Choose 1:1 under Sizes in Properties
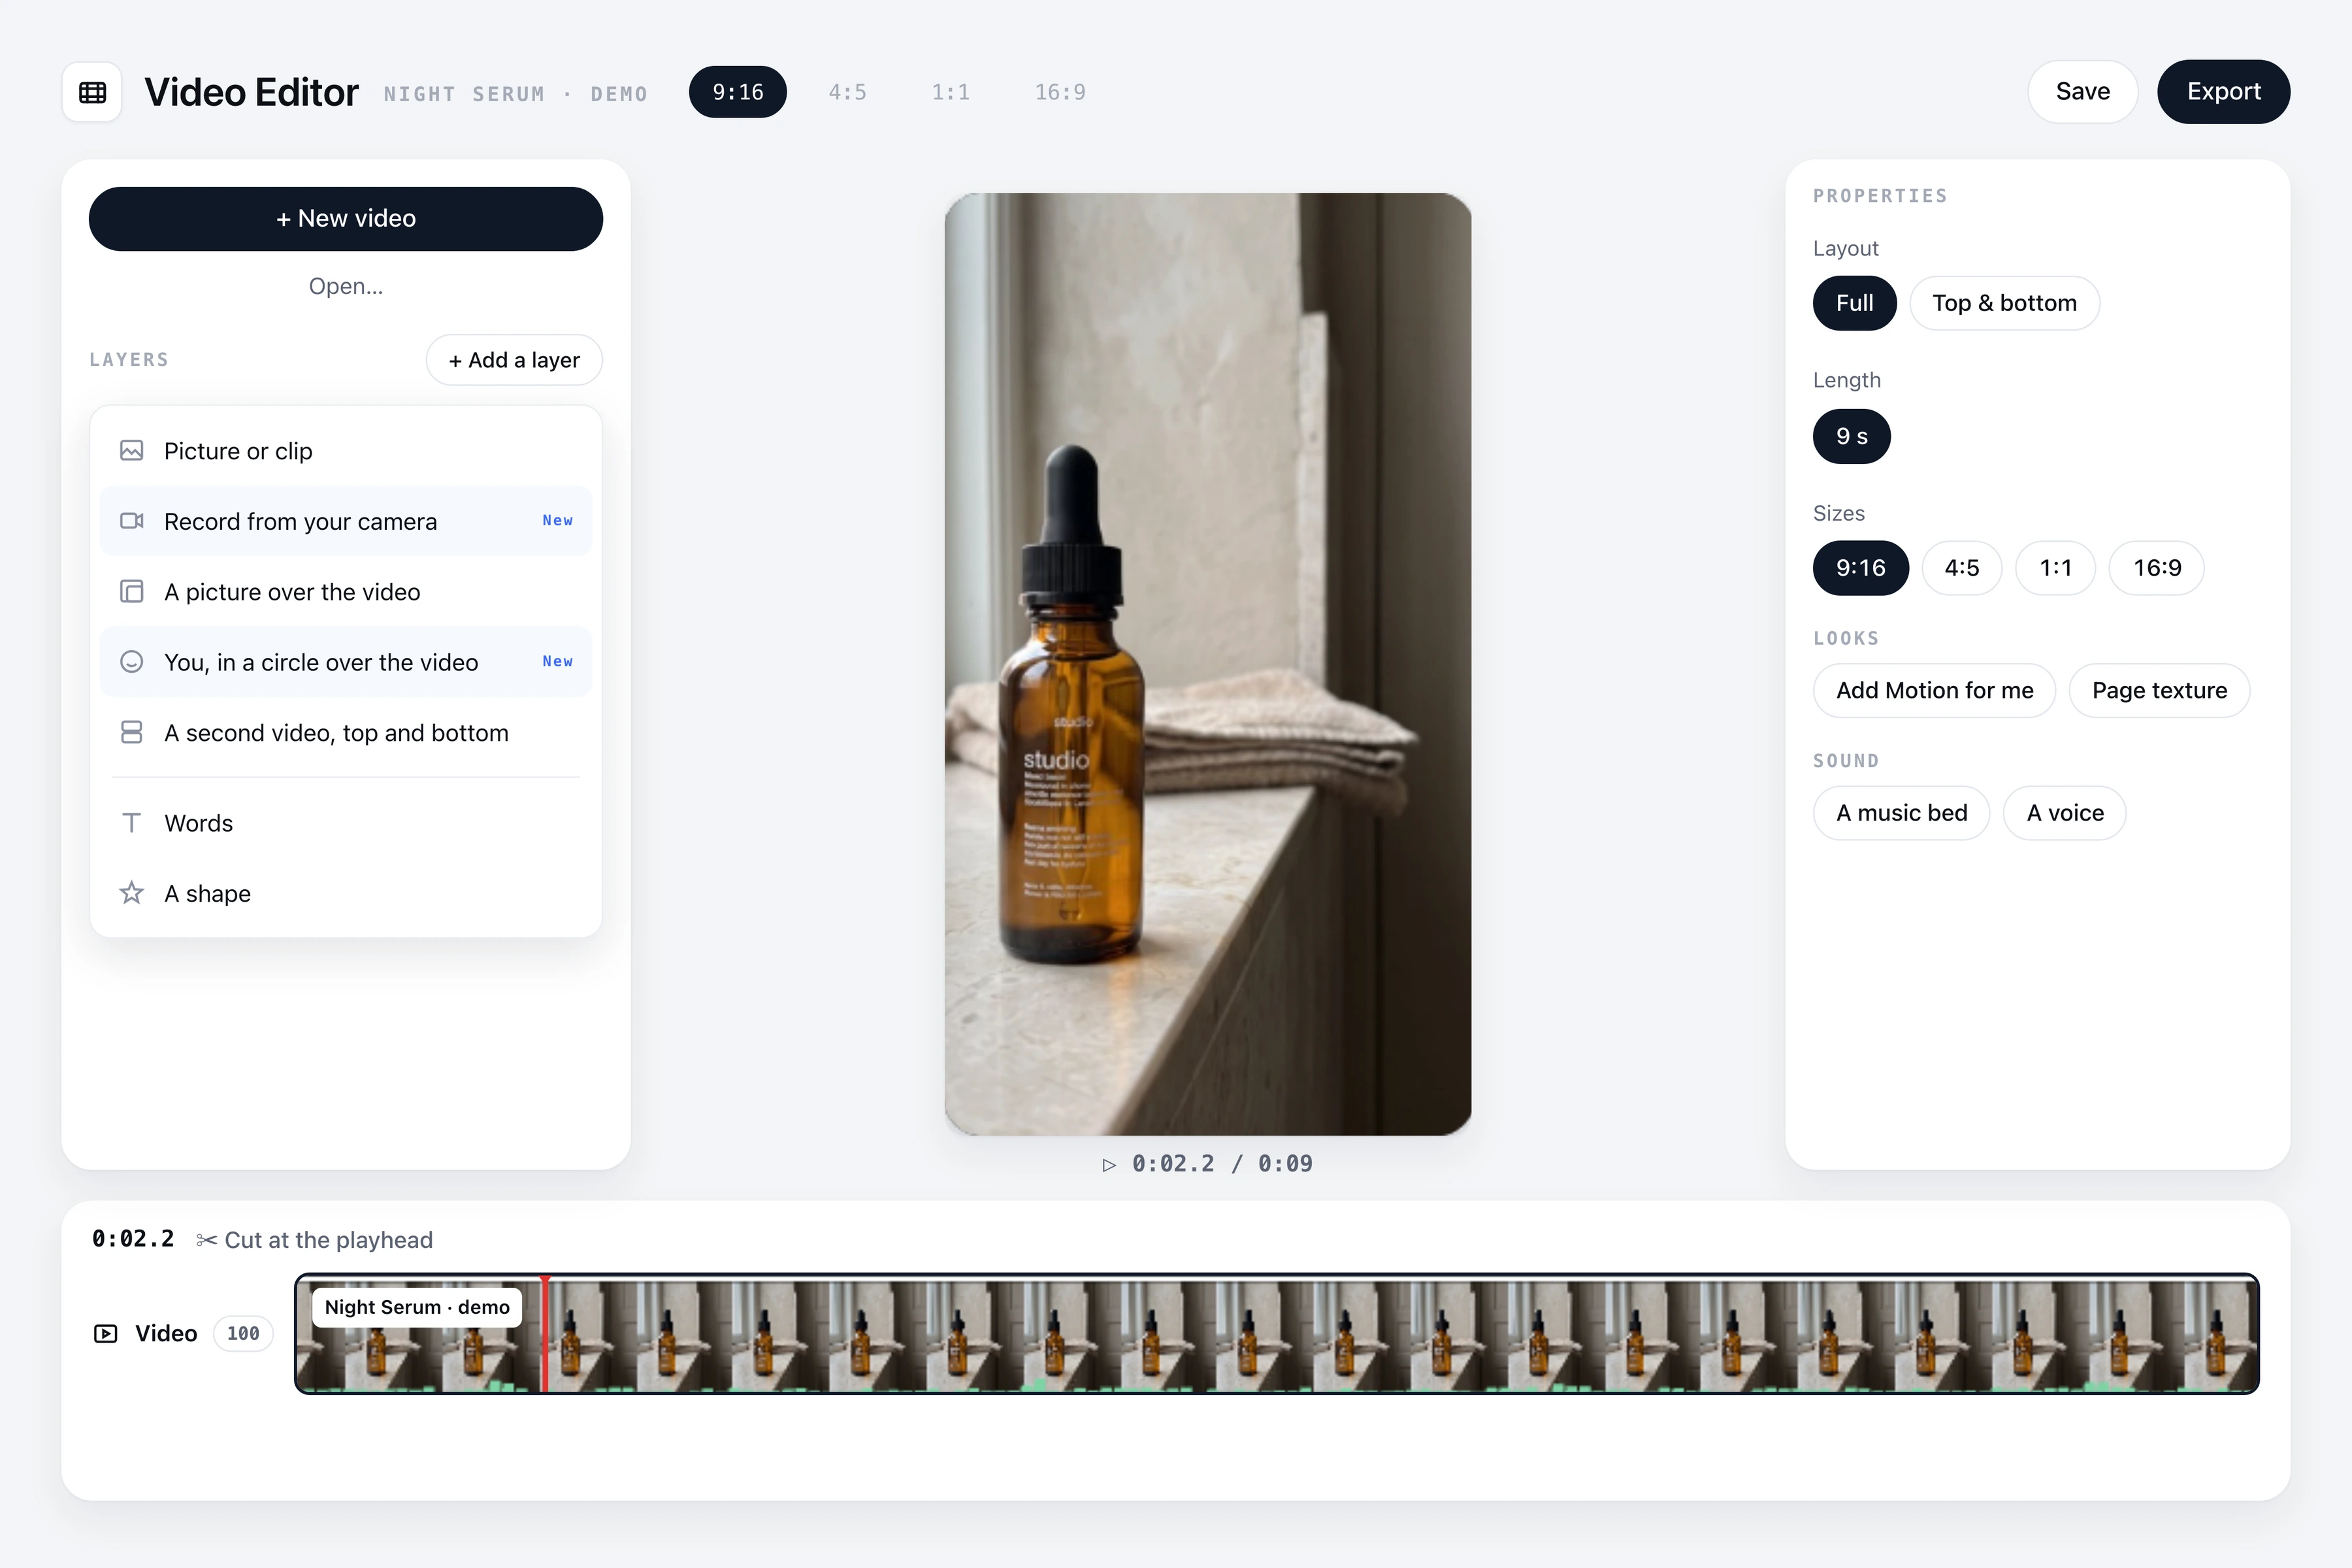This screenshot has height=1568, width=2352. [2055, 568]
